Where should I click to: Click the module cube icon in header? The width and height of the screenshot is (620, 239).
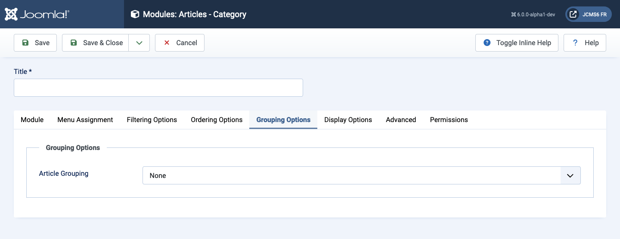[135, 14]
